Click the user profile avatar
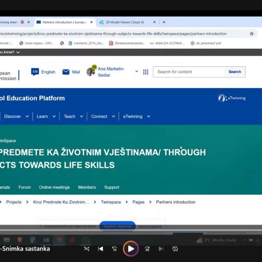Viewport: 262px width, 262px height. [x=91, y=72]
